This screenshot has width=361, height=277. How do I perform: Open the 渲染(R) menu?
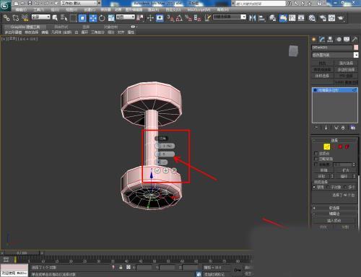pos(153,10)
